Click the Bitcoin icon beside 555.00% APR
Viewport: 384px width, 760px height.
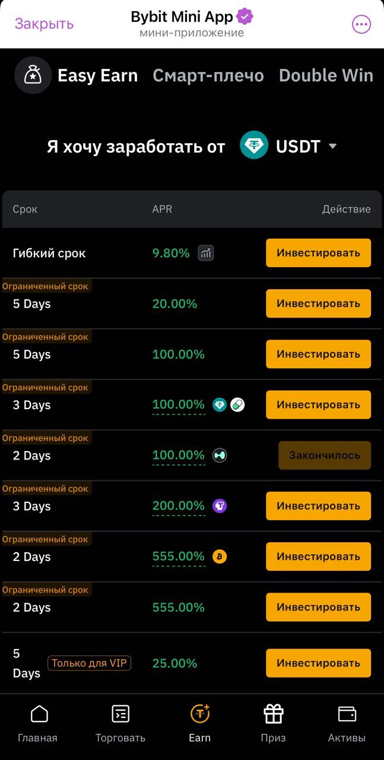220,556
